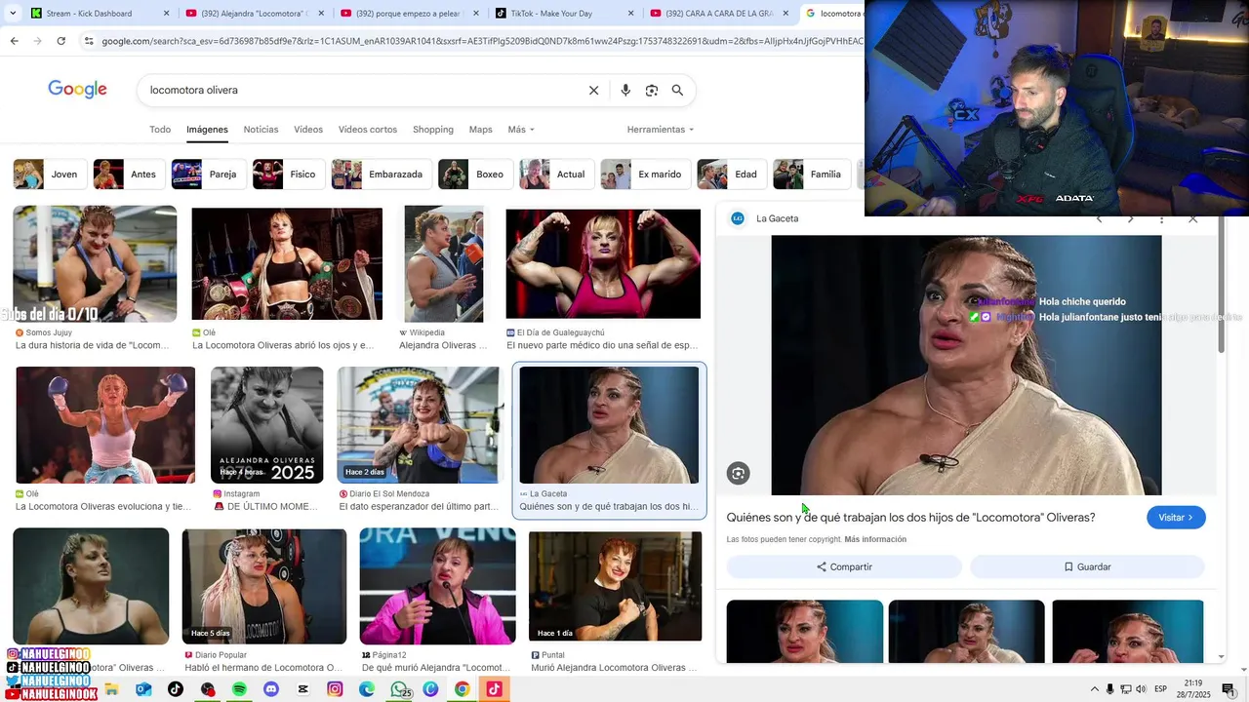Open the Canva icon in the taskbar

[x=430, y=689]
